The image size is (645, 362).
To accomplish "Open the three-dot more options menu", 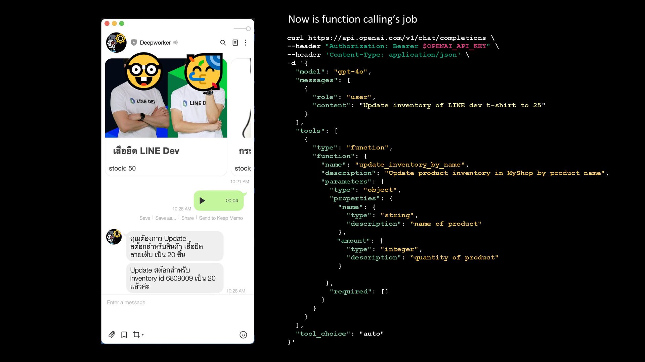I will click(x=246, y=43).
